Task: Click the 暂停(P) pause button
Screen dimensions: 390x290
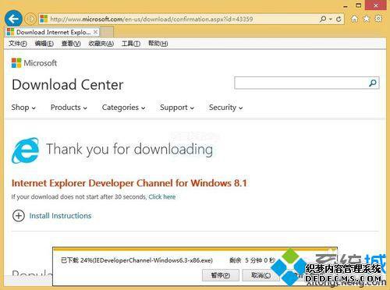Action: point(221,275)
